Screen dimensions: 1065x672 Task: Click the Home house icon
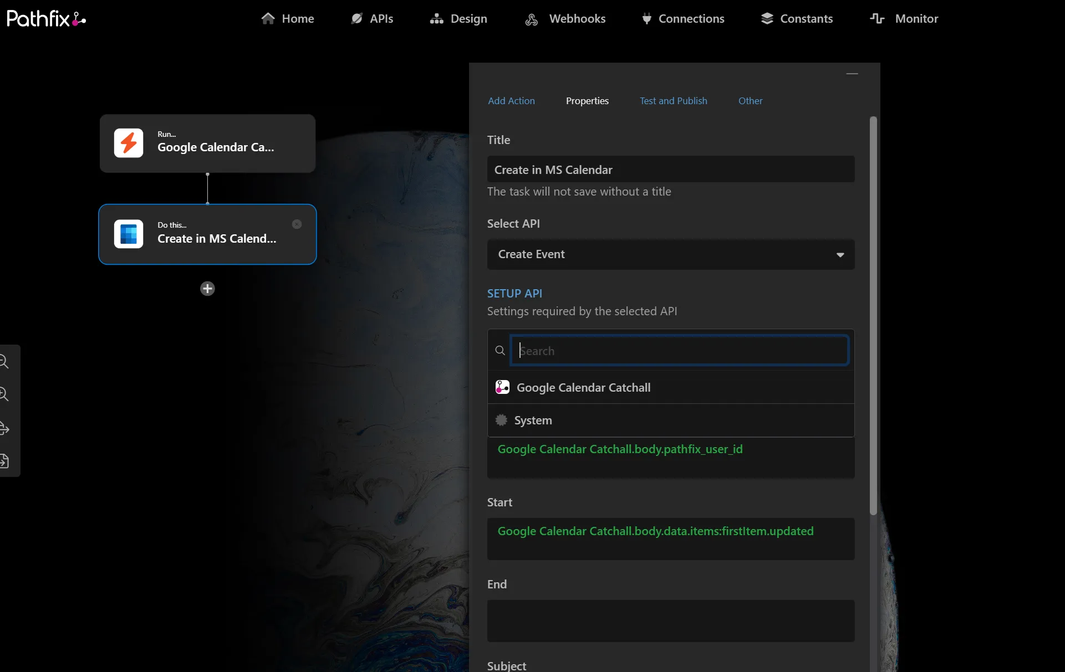pos(268,19)
